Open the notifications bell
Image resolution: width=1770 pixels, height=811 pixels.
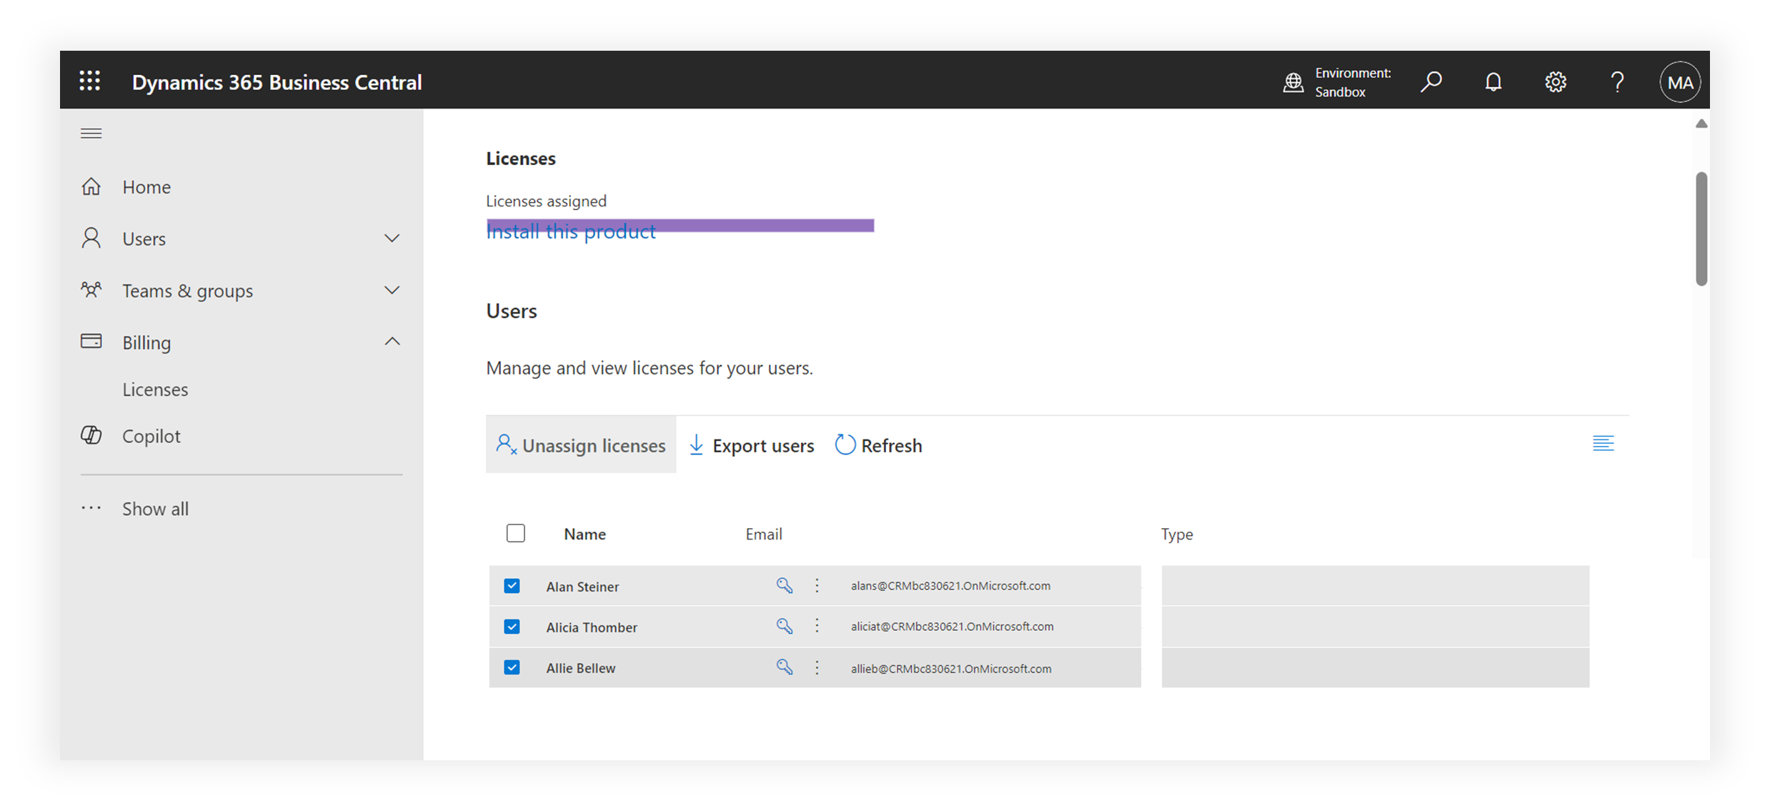point(1493,82)
